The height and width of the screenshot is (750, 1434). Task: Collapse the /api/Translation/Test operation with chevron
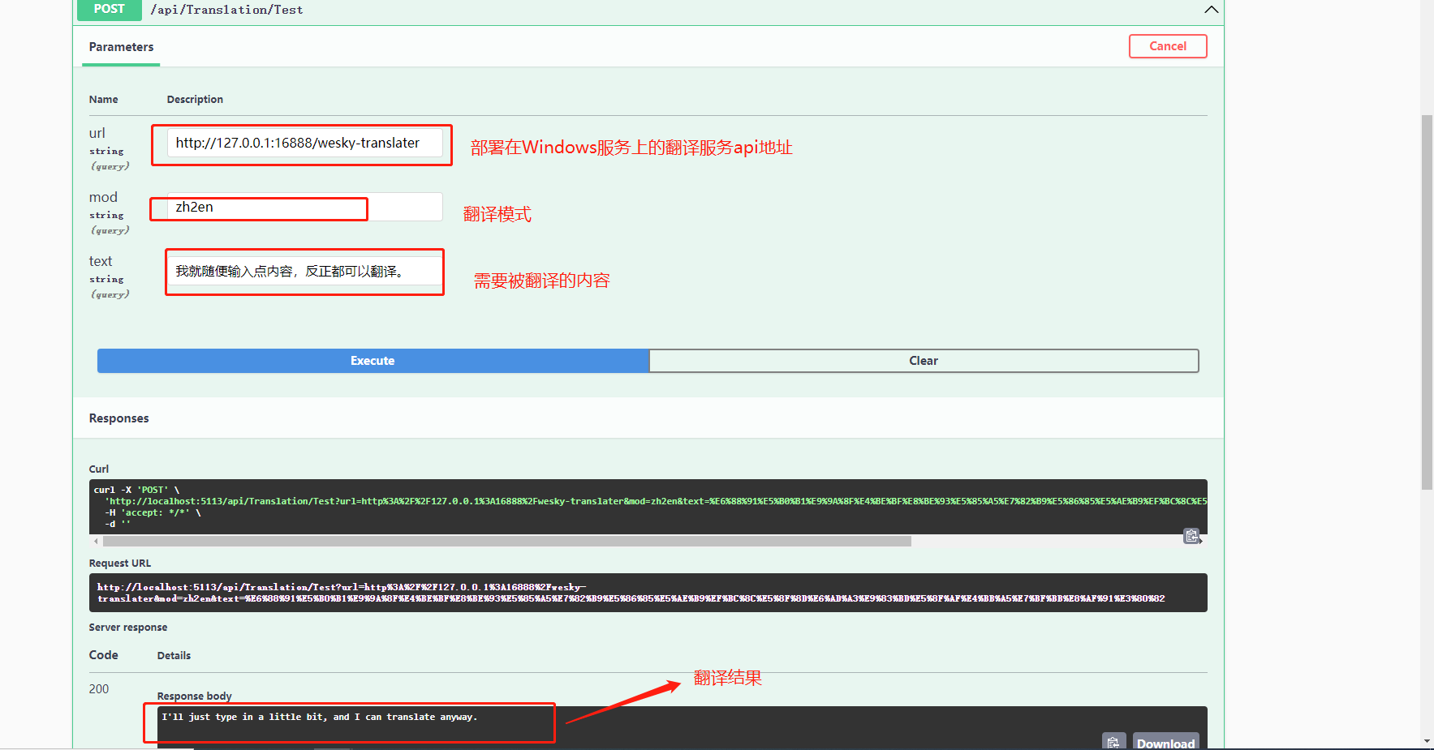point(1211,10)
